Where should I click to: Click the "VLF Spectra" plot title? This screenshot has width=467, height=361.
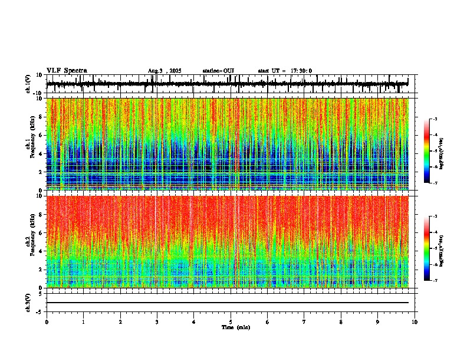[67, 71]
